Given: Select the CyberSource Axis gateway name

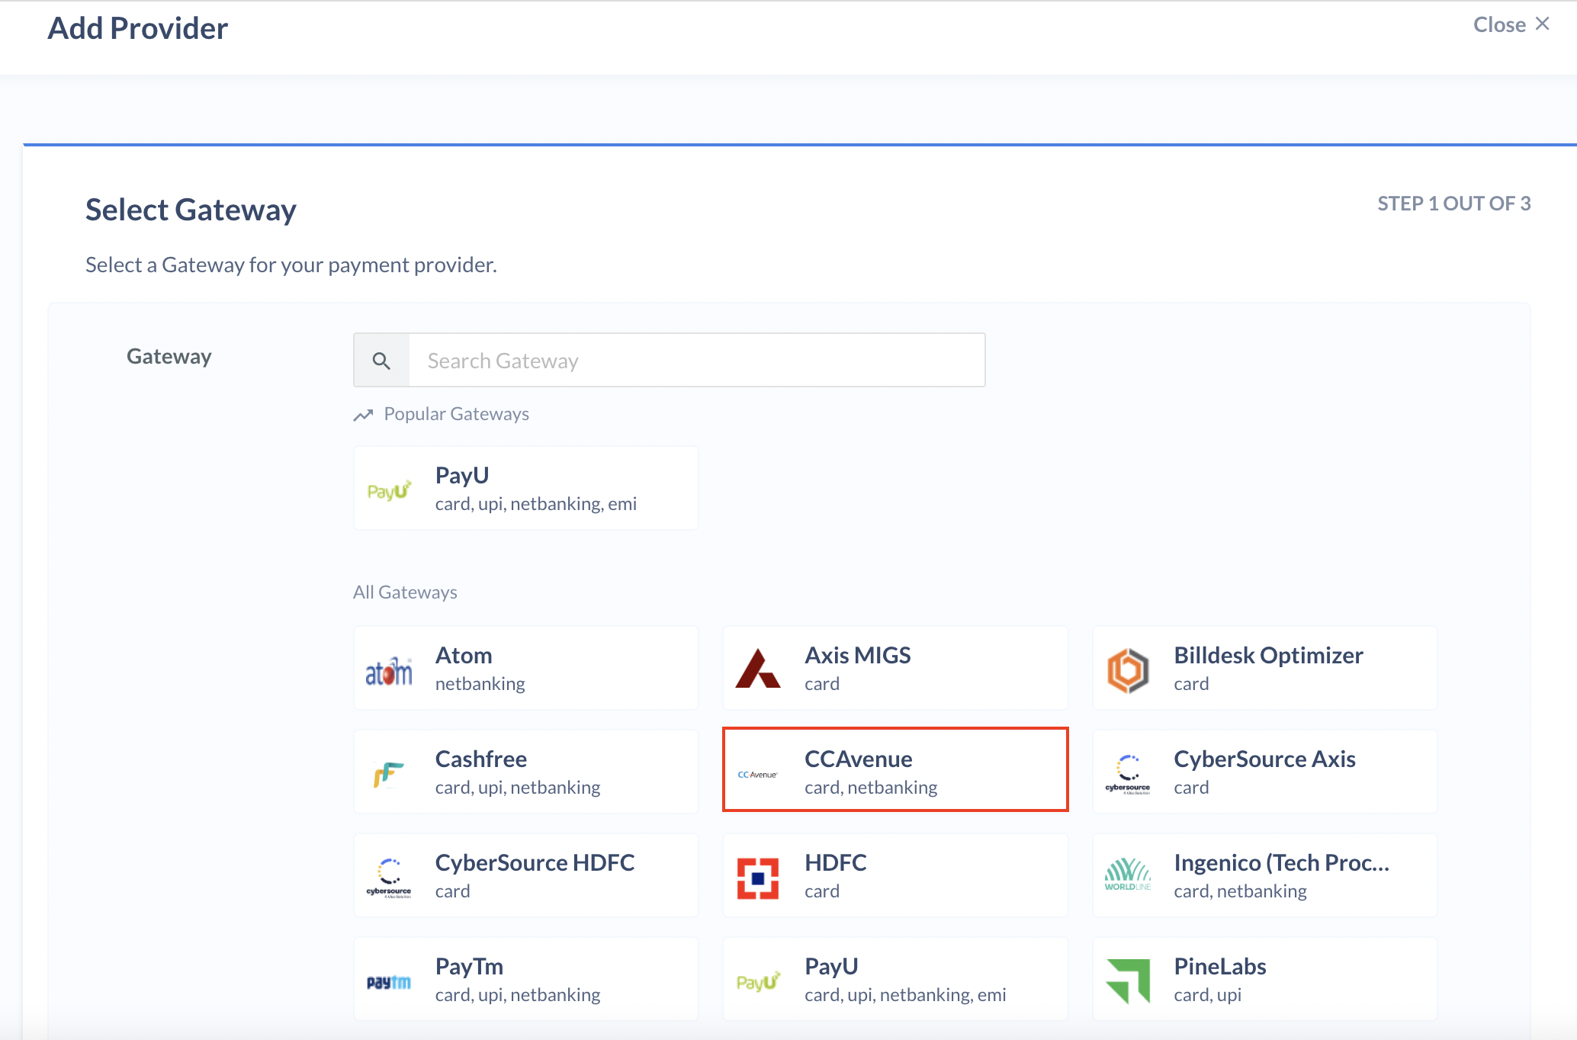Looking at the screenshot, I should point(1264,759).
